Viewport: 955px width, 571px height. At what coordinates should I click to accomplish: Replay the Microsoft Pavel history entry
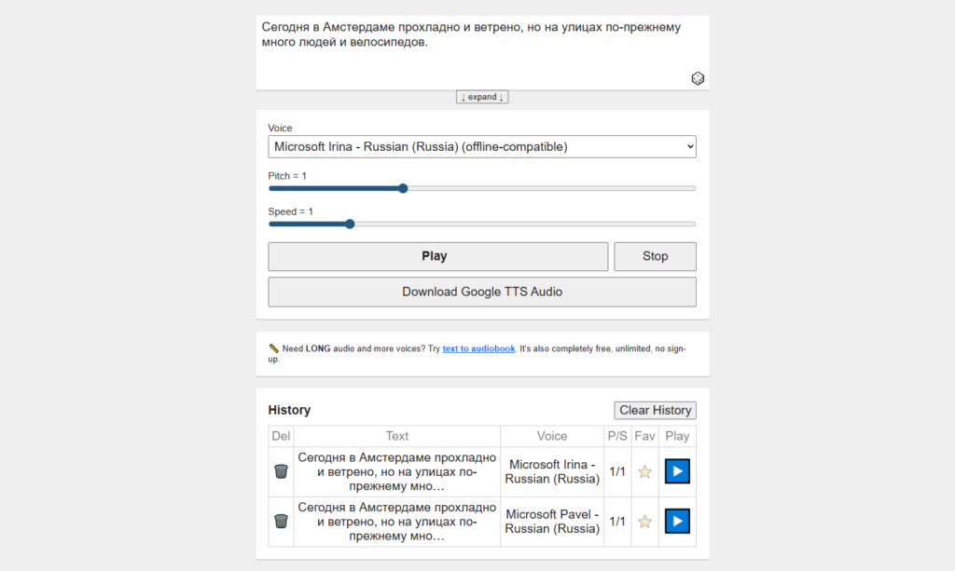coord(677,521)
